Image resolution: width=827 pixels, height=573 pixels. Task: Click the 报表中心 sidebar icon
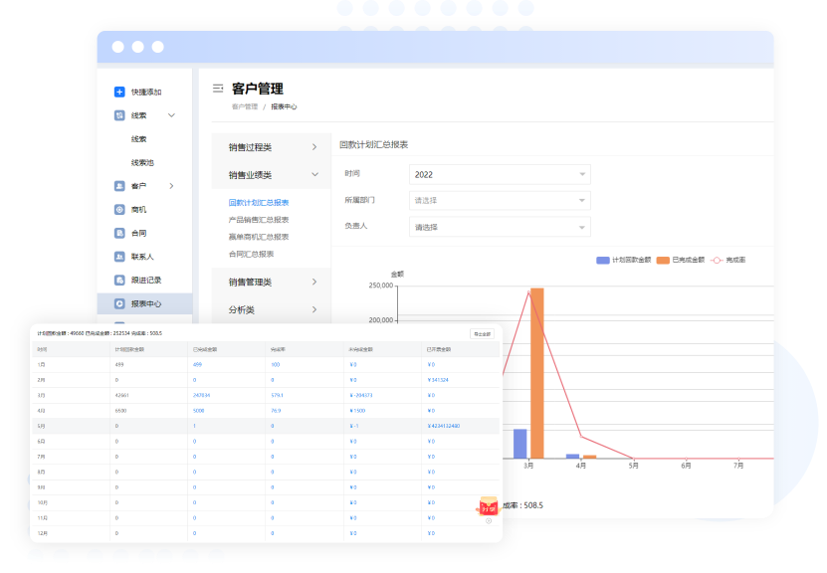(x=119, y=303)
